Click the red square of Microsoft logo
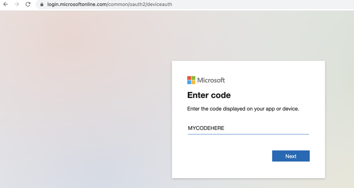Viewport: 354px width, 188px height. coord(189,78)
